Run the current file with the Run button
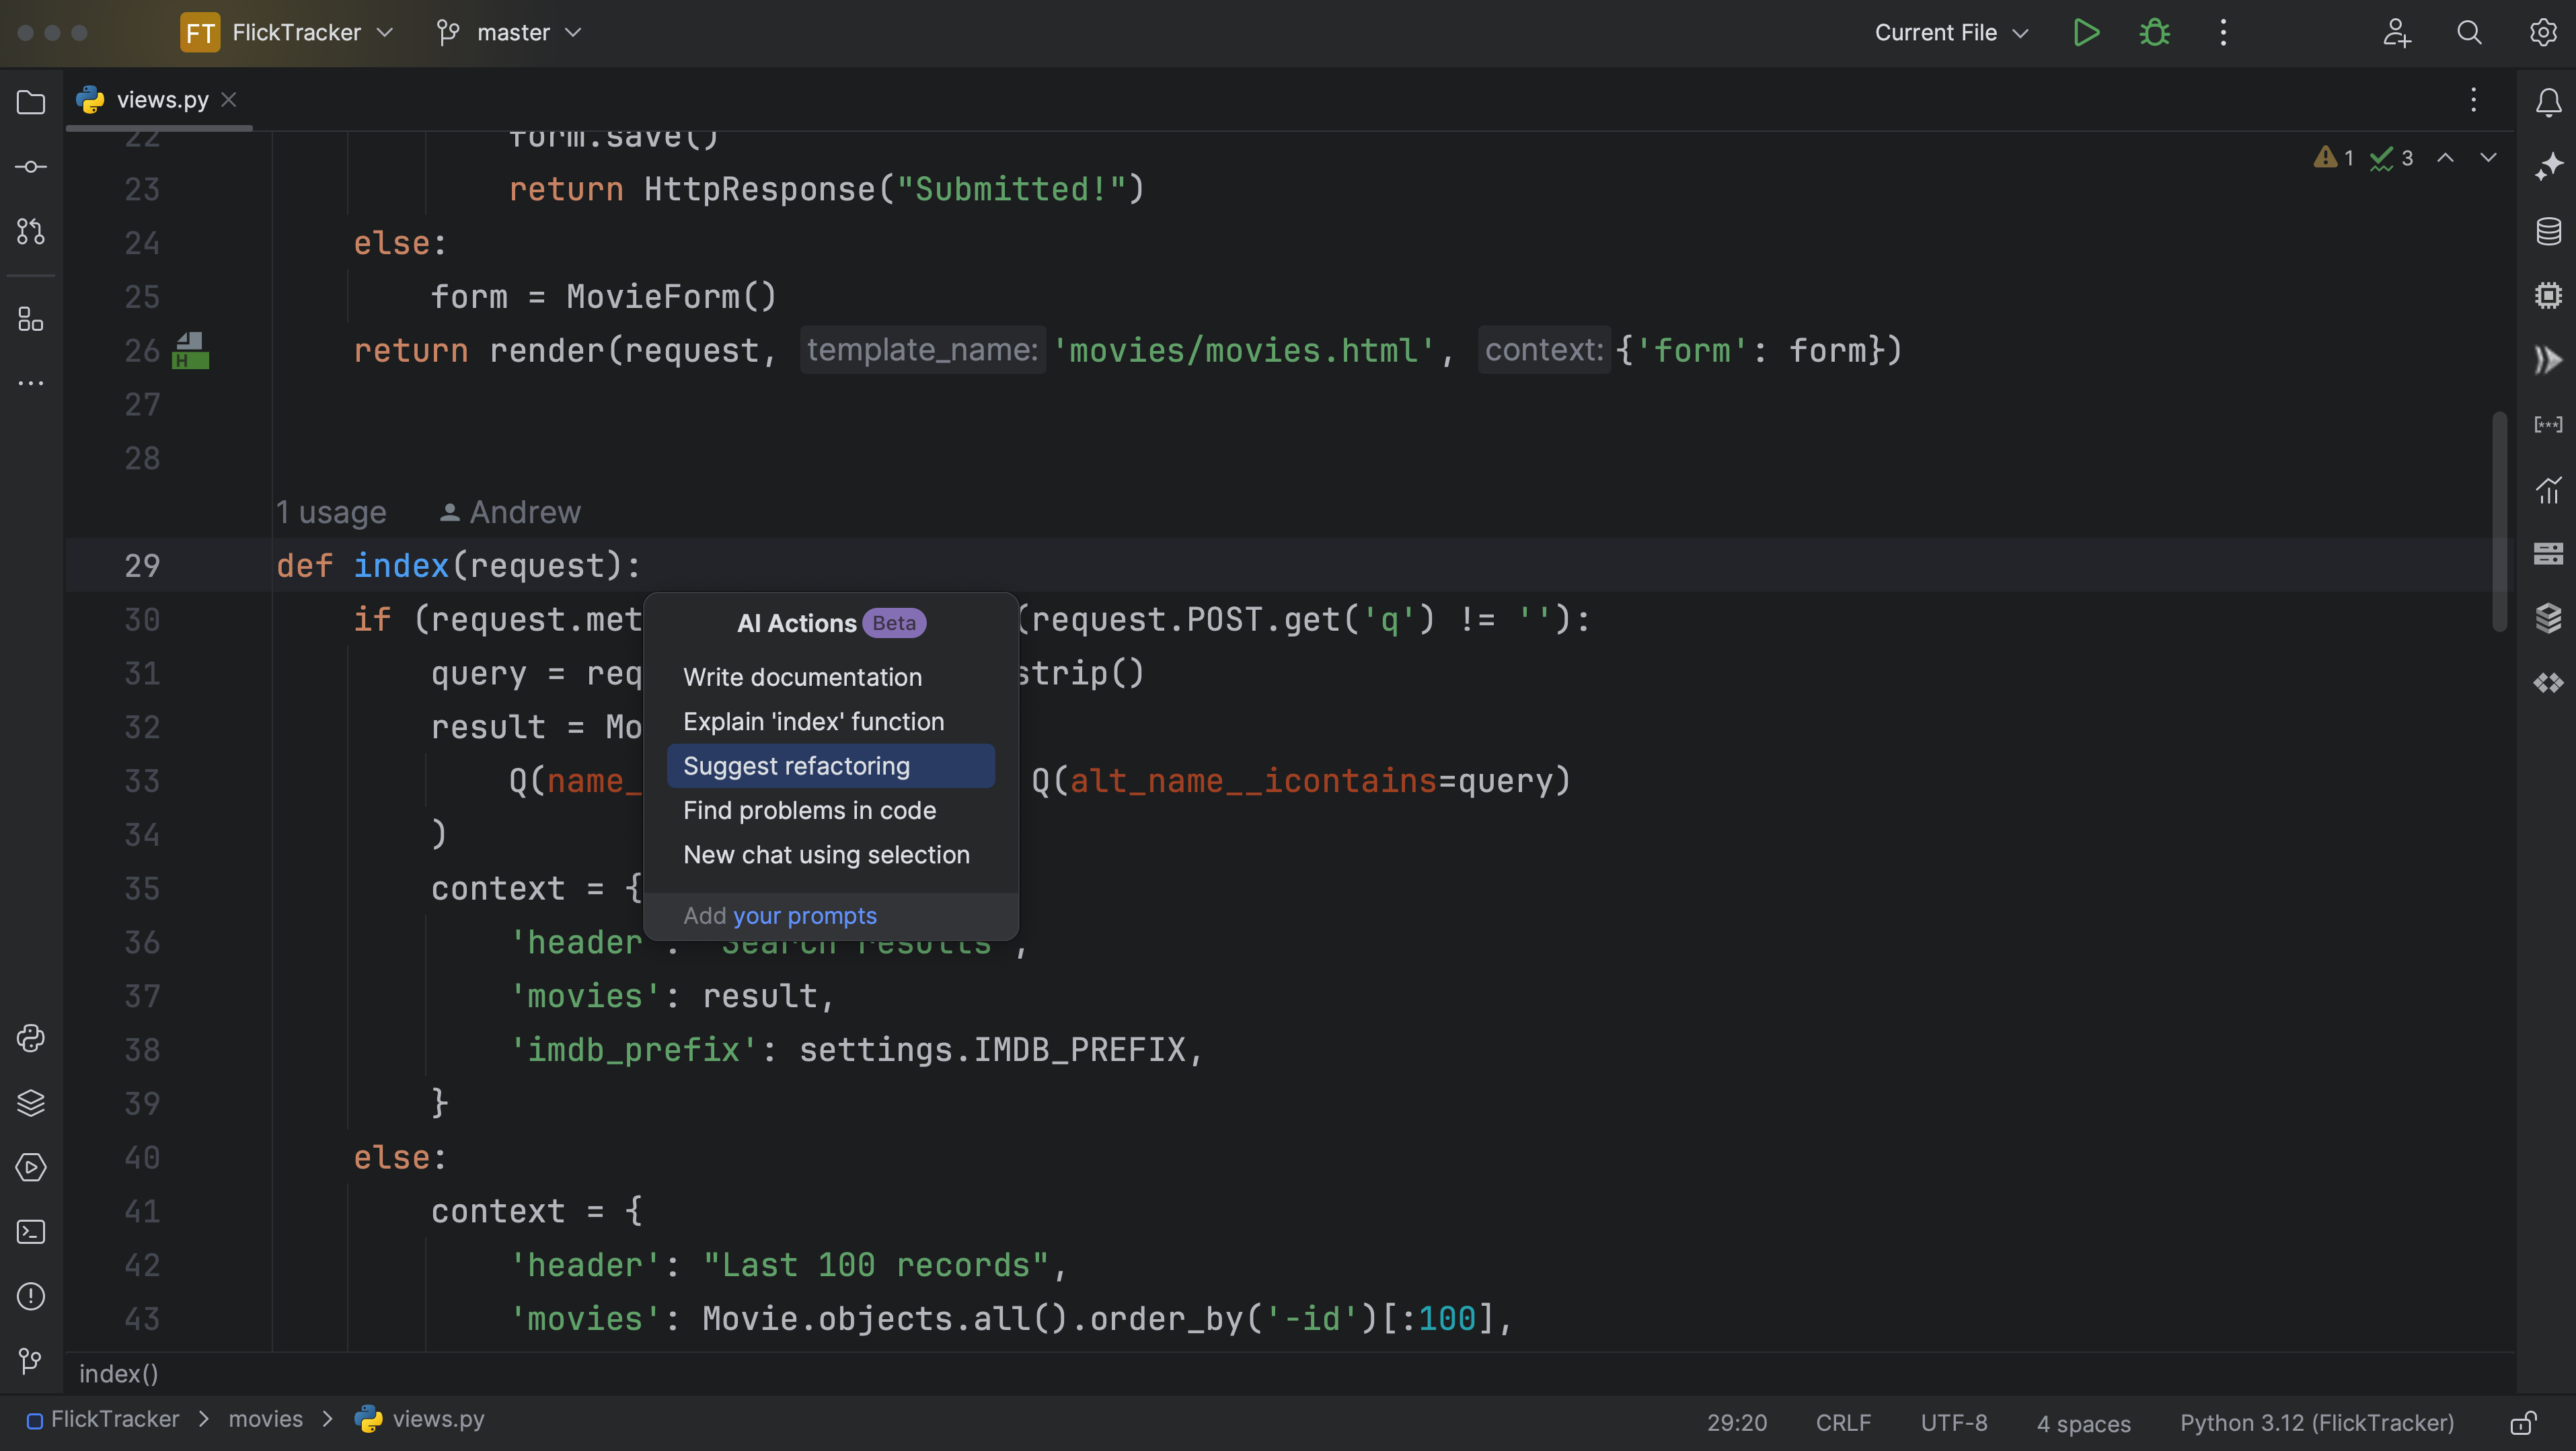 coord(2086,32)
